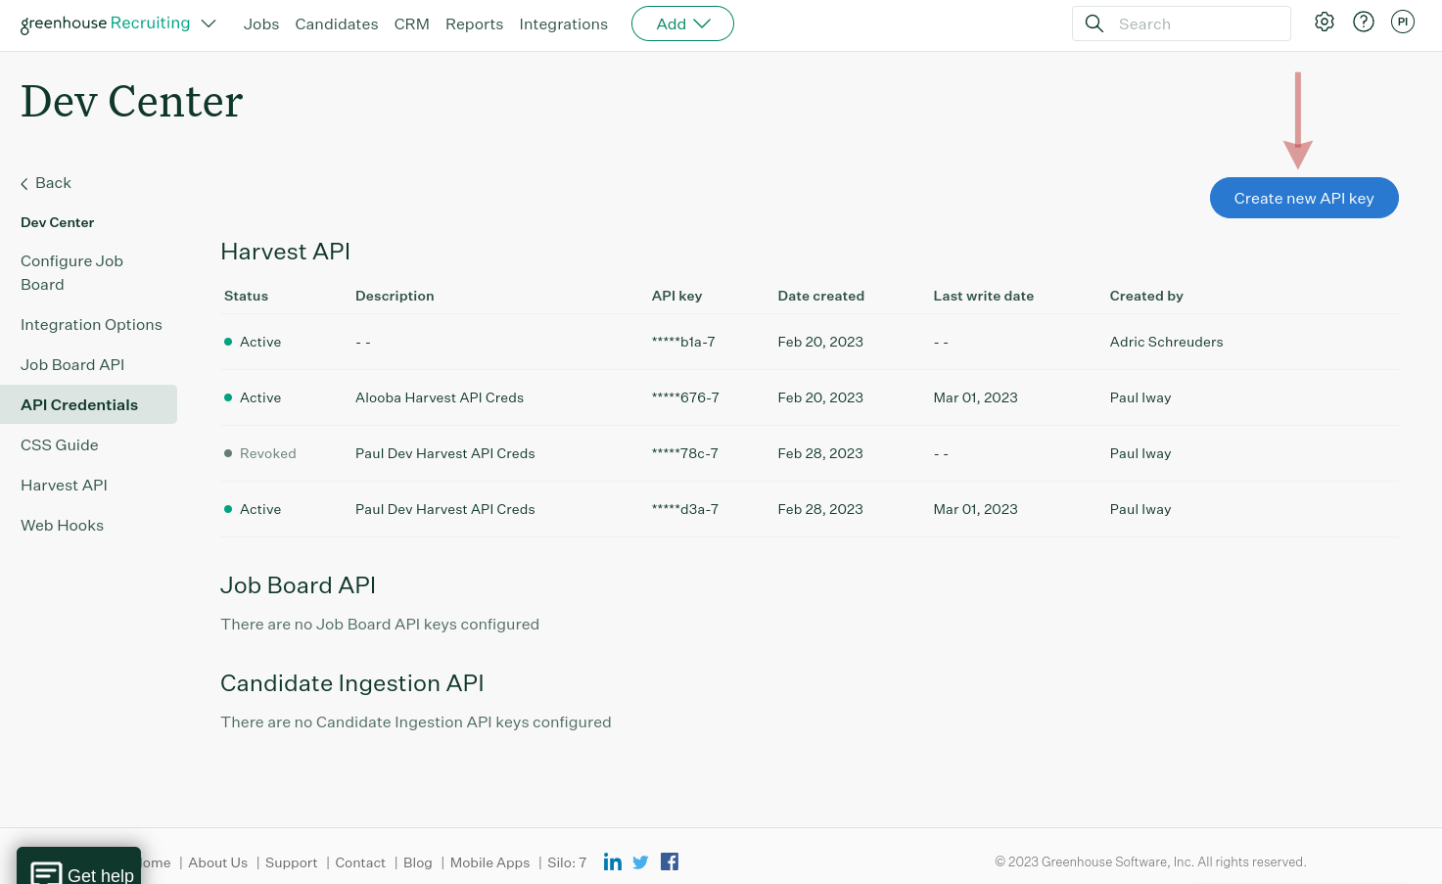The height and width of the screenshot is (884, 1442).
Task: Click the Greenhouse Recruiting logo
Action: [x=106, y=23]
